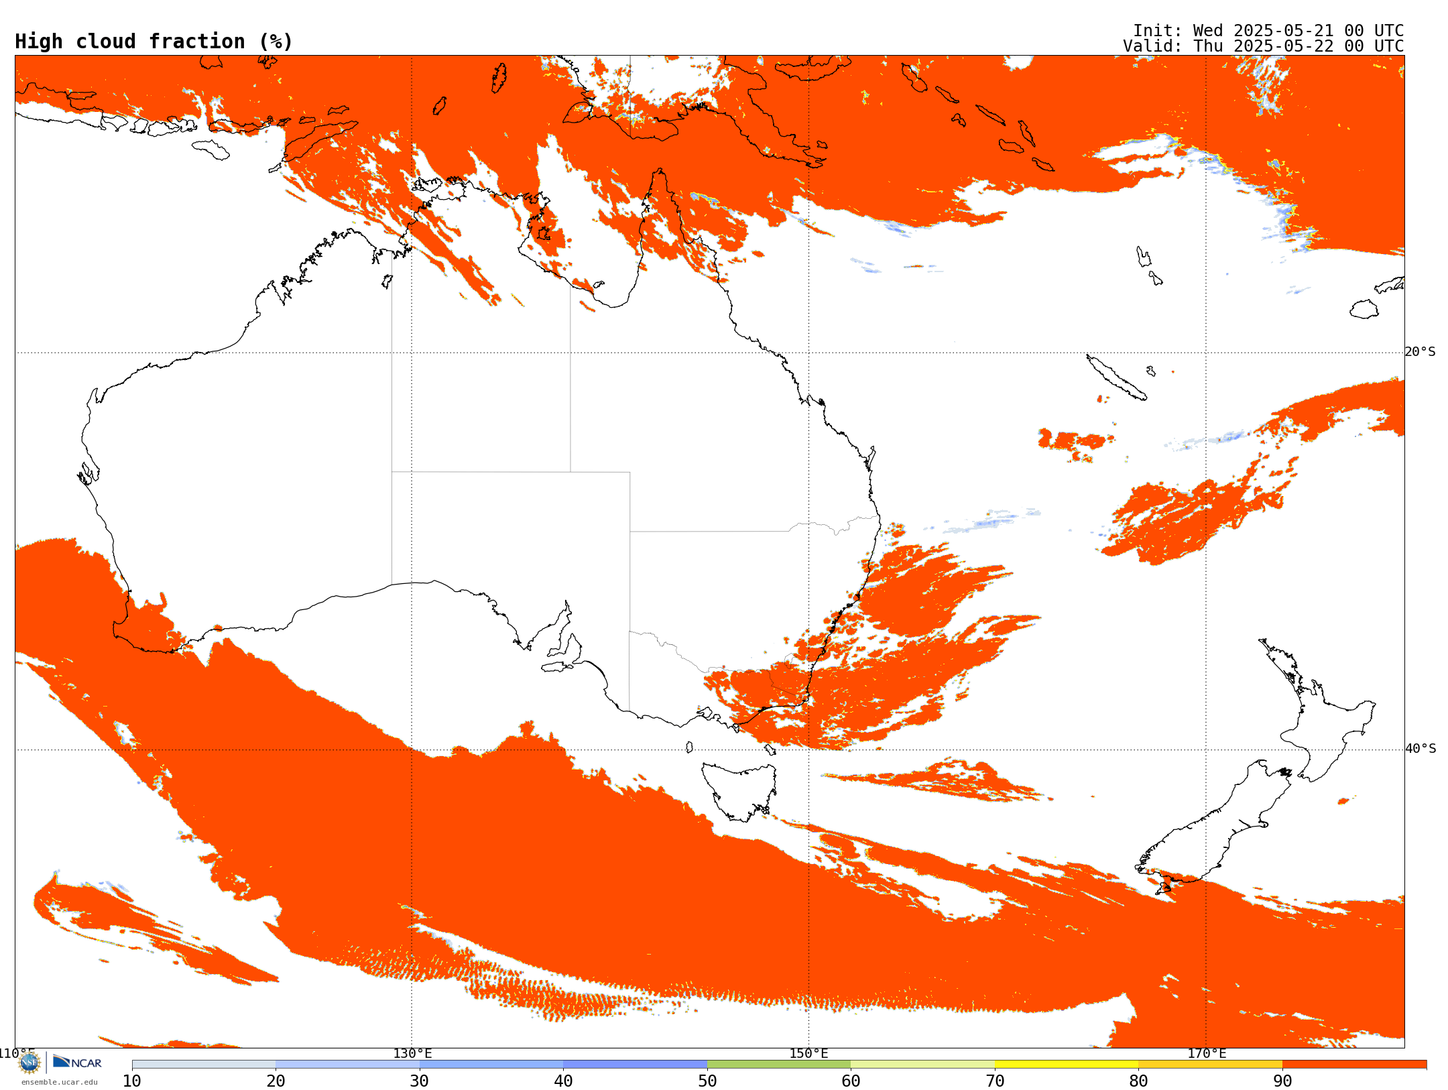The image size is (1448, 1090).
Task: Click the colorbar tick label 50
Action: 707,1081
